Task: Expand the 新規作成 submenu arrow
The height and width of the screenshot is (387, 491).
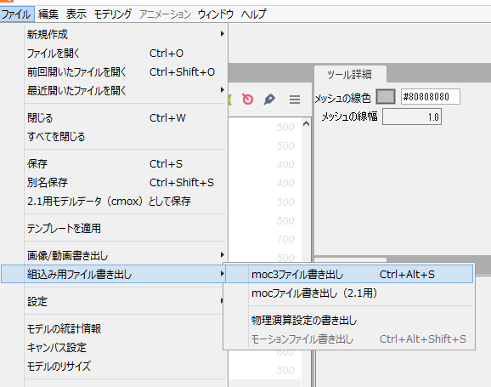Action: (222, 33)
